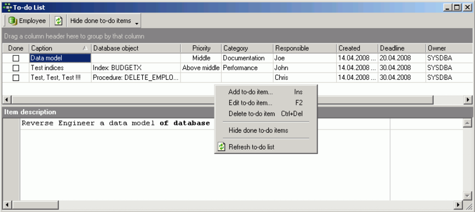Select Edit to-do item in context menu

pyautogui.click(x=251, y=103)
